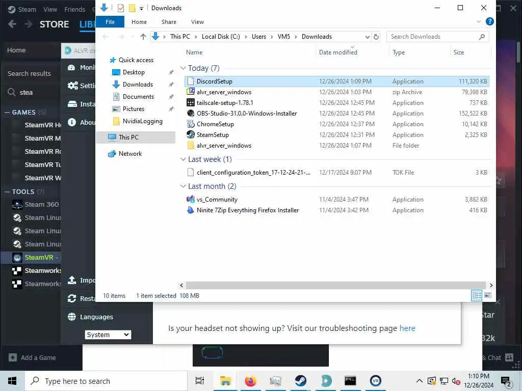Collapse the Last week (1) group

pos(183,159)
